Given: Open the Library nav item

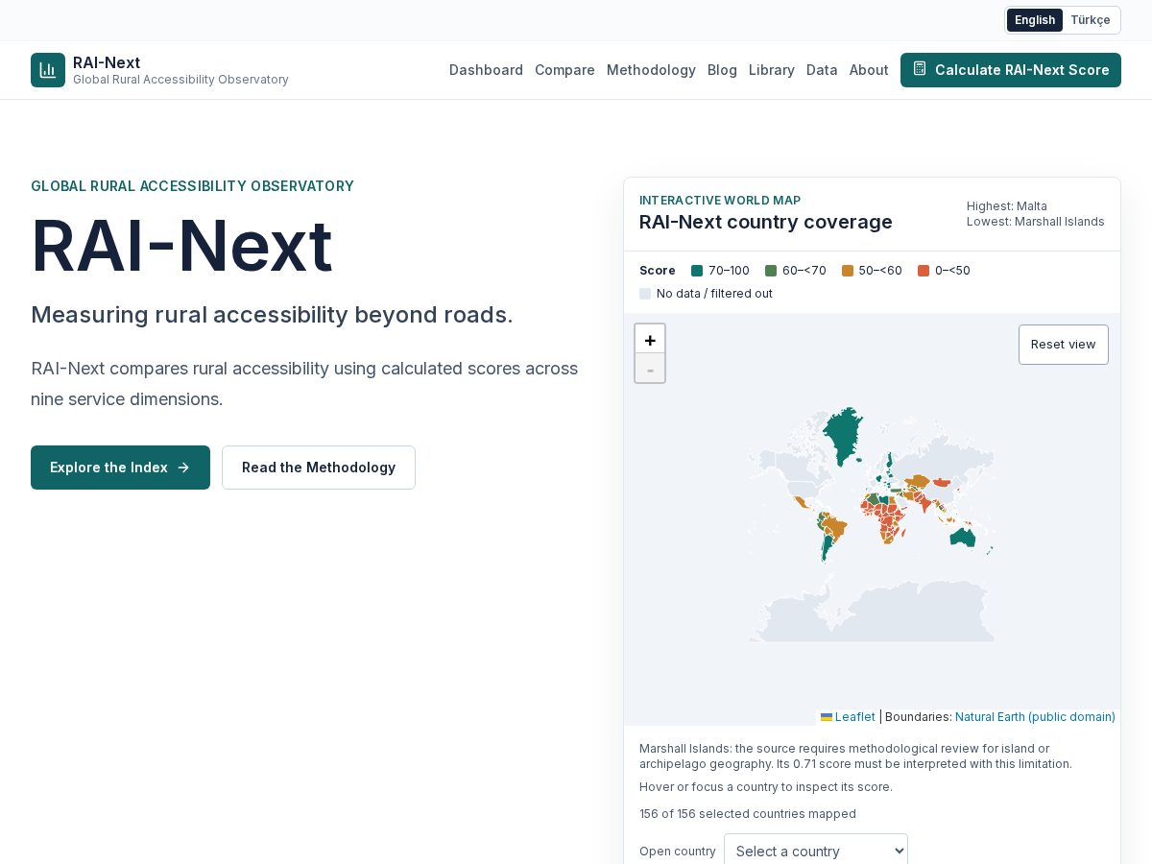Looking at the screenshot, I should [772, 70].
